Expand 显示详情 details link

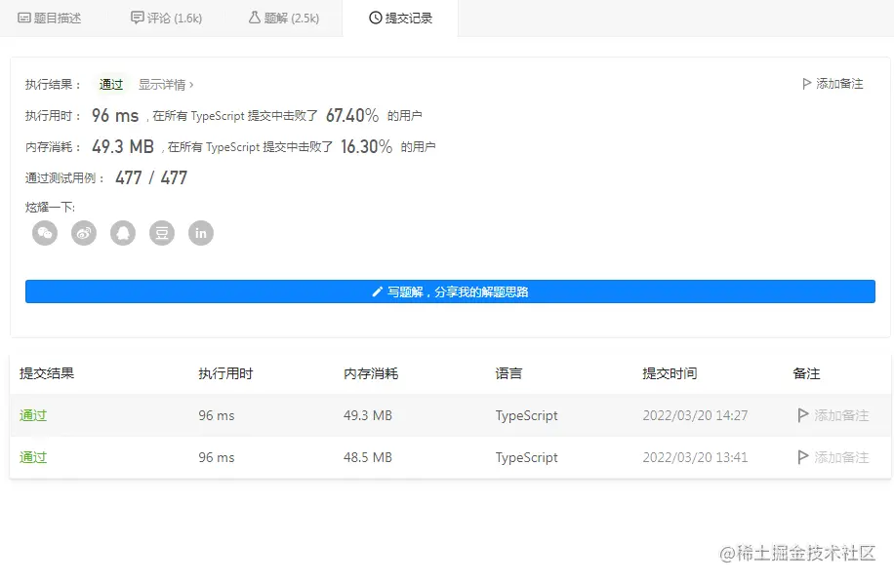166,84
